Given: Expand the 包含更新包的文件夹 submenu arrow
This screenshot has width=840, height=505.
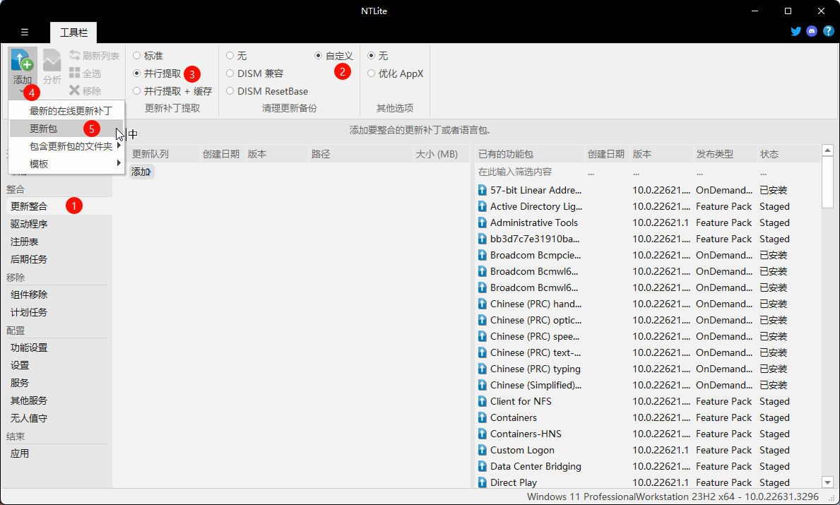Looking at the screenshot, I should (x=119, y=145).
